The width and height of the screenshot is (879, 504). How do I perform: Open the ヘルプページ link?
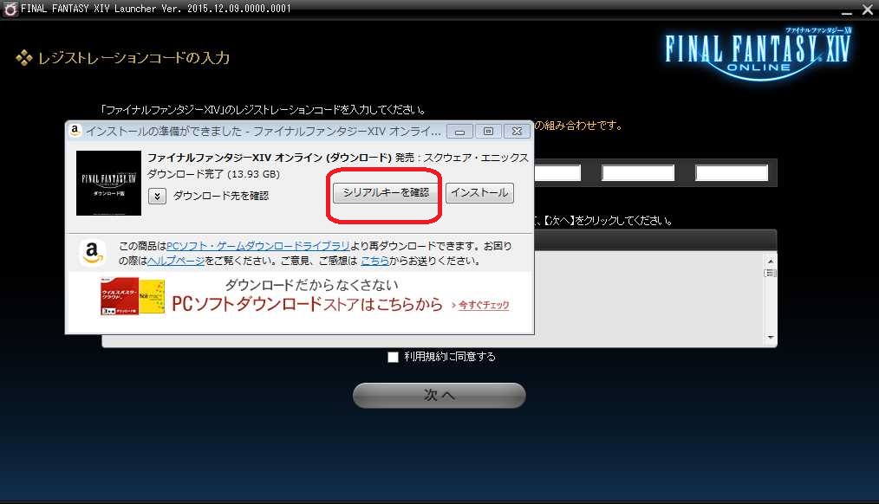[x=176, y=261]
